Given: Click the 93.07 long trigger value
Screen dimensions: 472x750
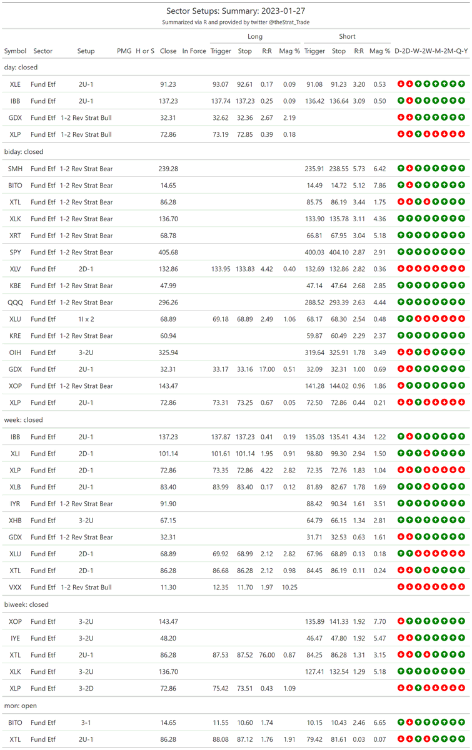Looking at the screenshot, I should [x=221, y=84].
